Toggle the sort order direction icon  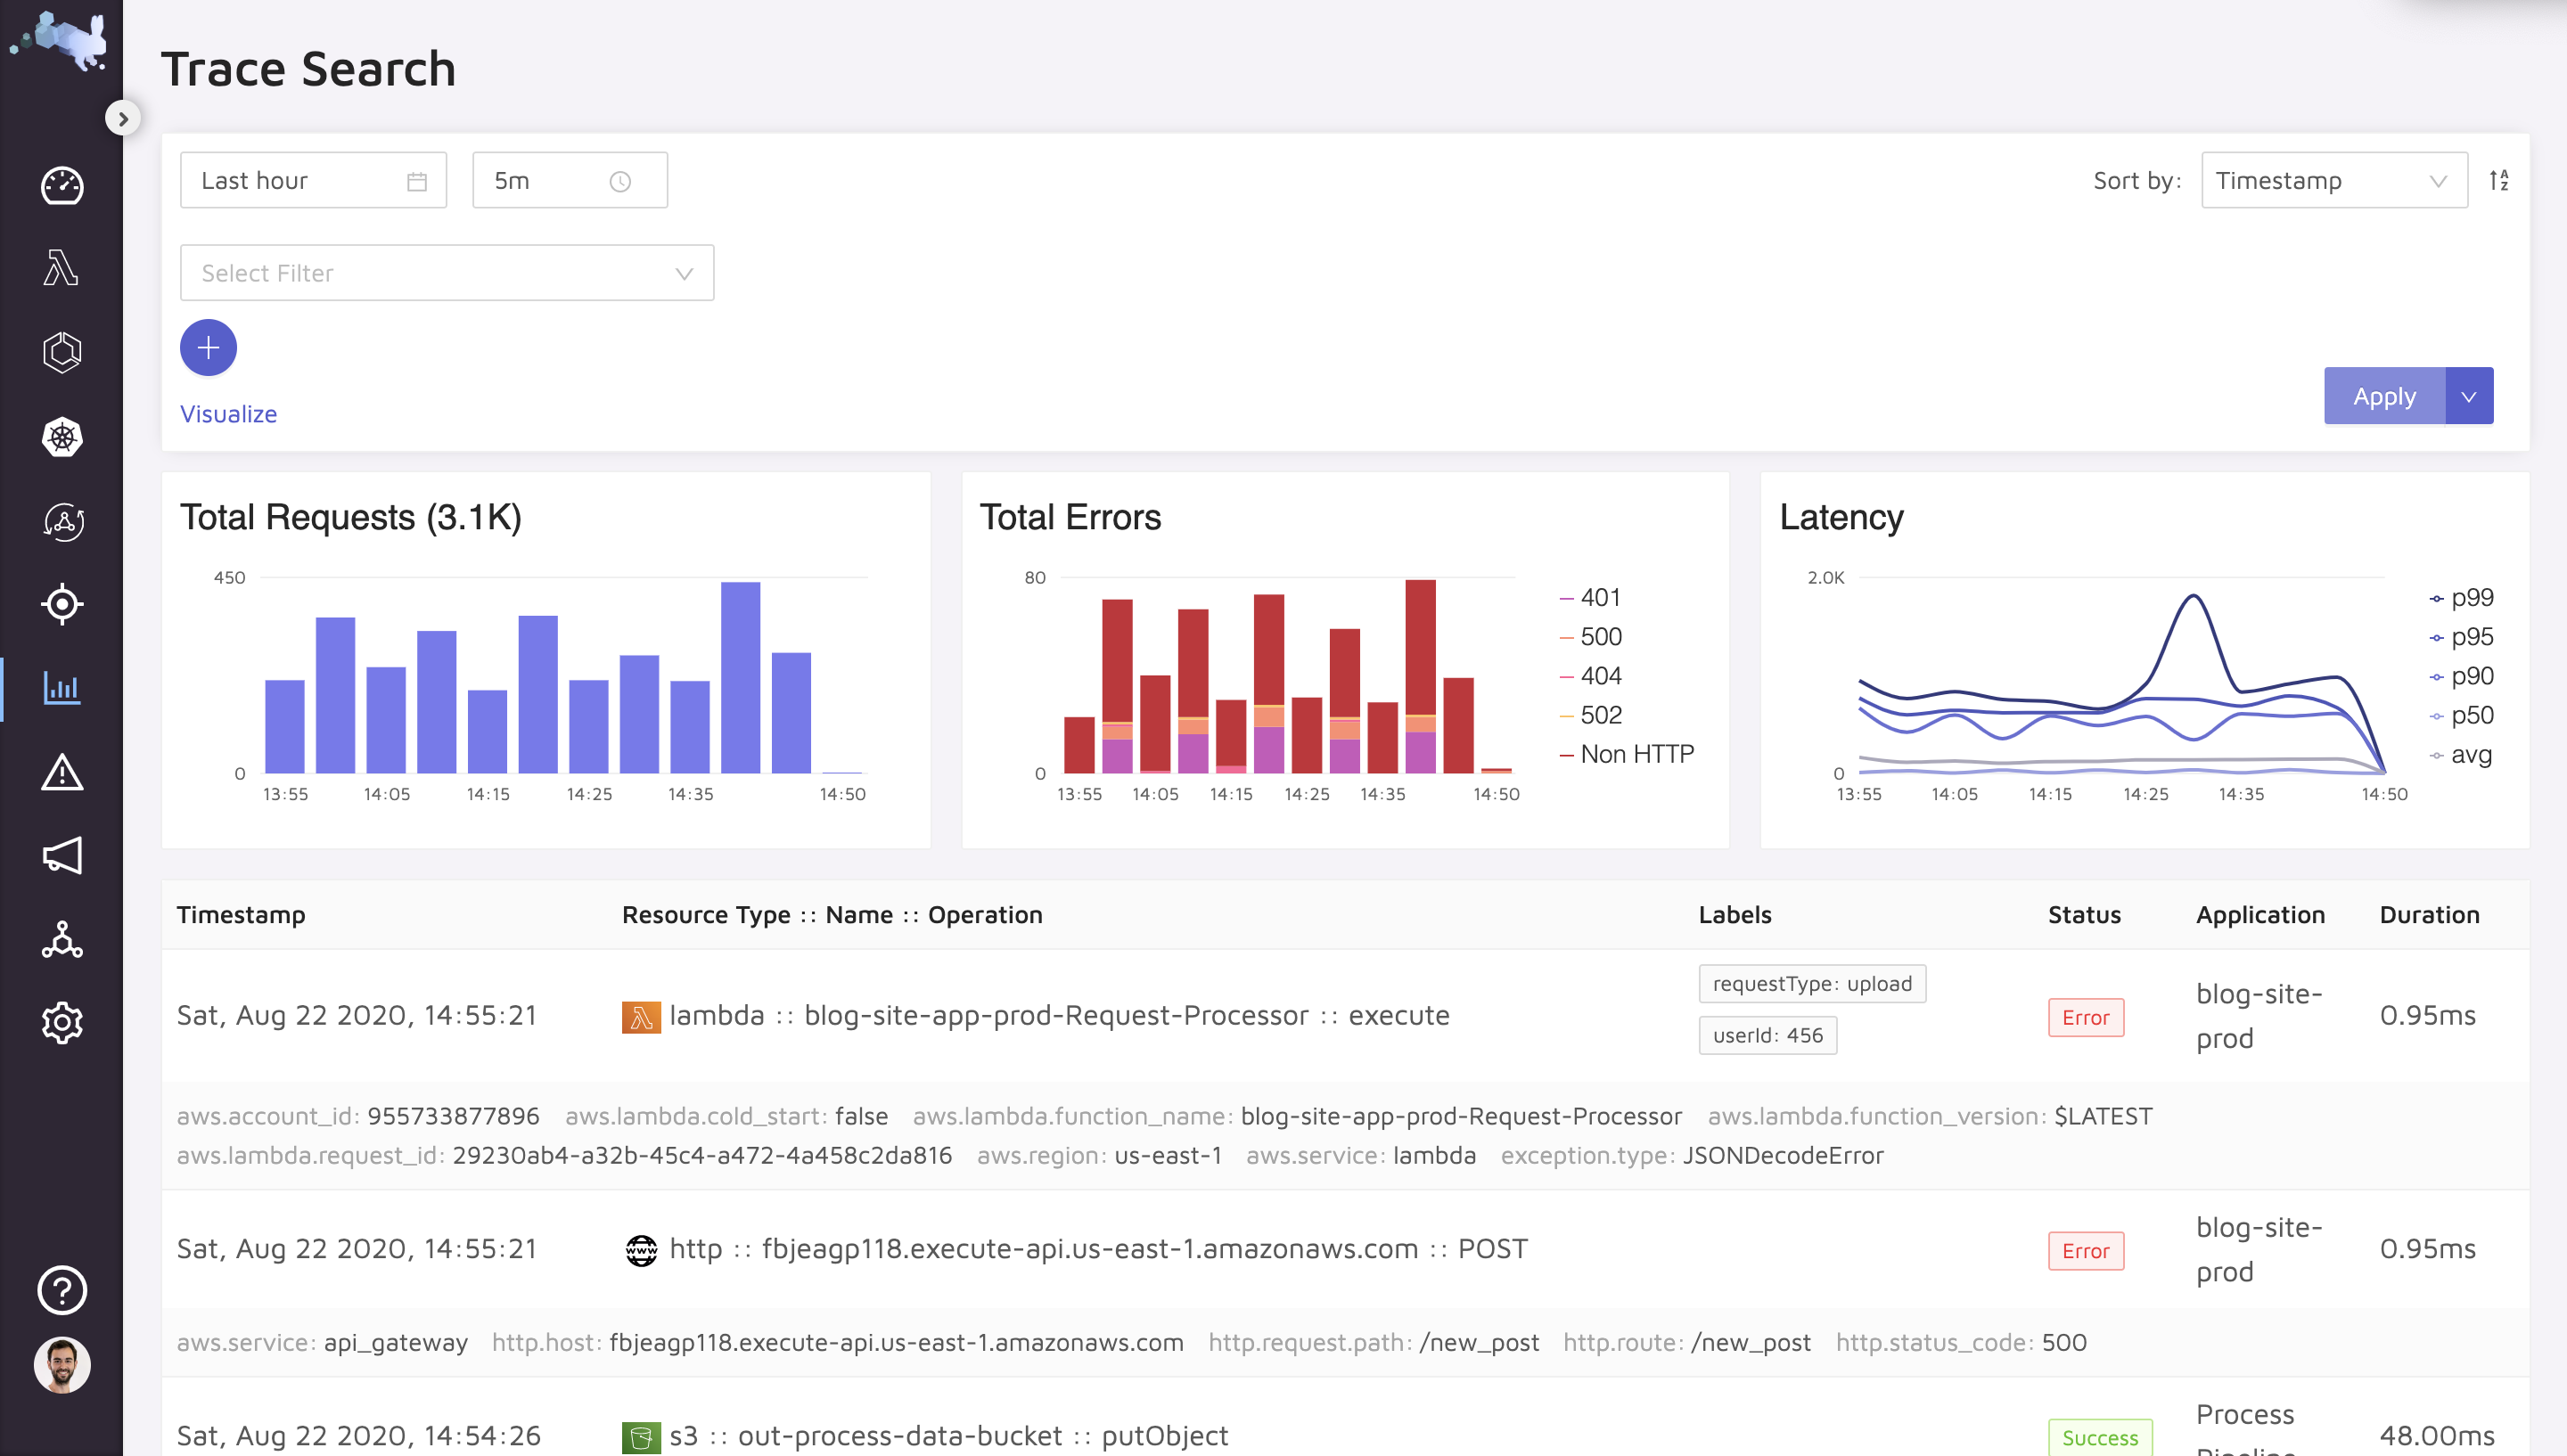point(2499,180)
